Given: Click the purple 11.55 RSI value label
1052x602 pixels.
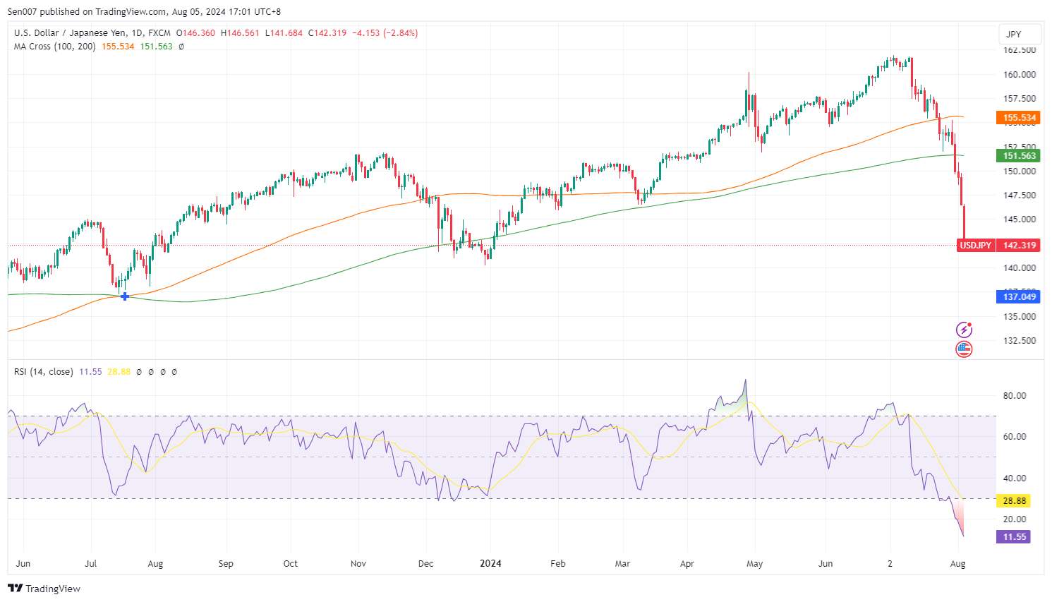Looking at the screenshot, I should [1014, 537].
